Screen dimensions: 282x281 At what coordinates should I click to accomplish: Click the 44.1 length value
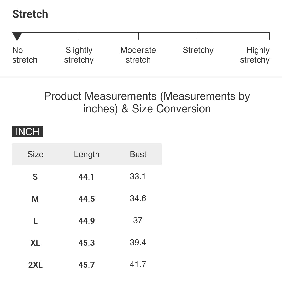click(86, 177)
